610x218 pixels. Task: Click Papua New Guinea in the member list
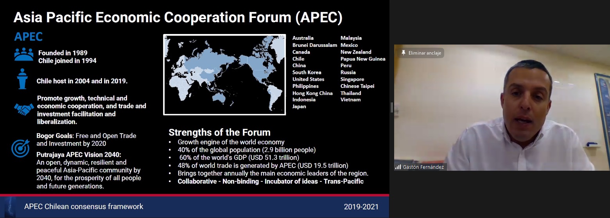click(363, 59)
